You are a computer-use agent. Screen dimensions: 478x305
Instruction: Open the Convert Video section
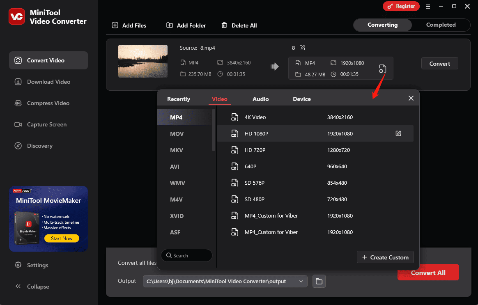[48, 60]
